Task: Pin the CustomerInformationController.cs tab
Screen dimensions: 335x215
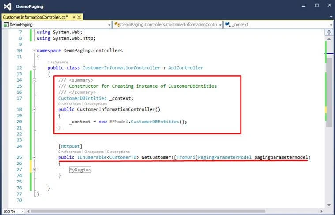Action: [73, 17]
